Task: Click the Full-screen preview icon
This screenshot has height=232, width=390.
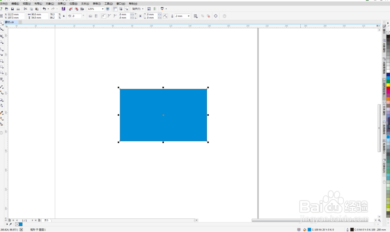Action: (108, 9)
